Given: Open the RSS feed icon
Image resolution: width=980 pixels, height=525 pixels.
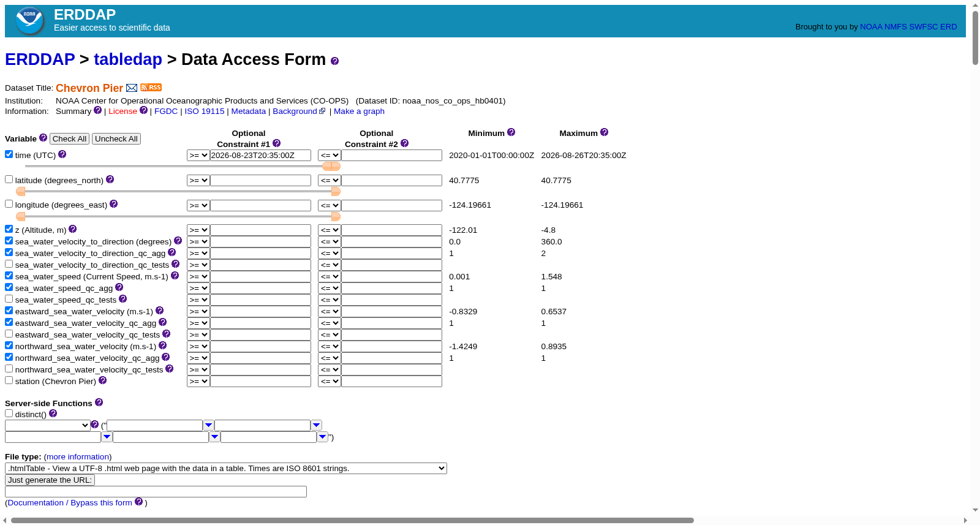Looking at the screenshot, I should pos(151,88).
